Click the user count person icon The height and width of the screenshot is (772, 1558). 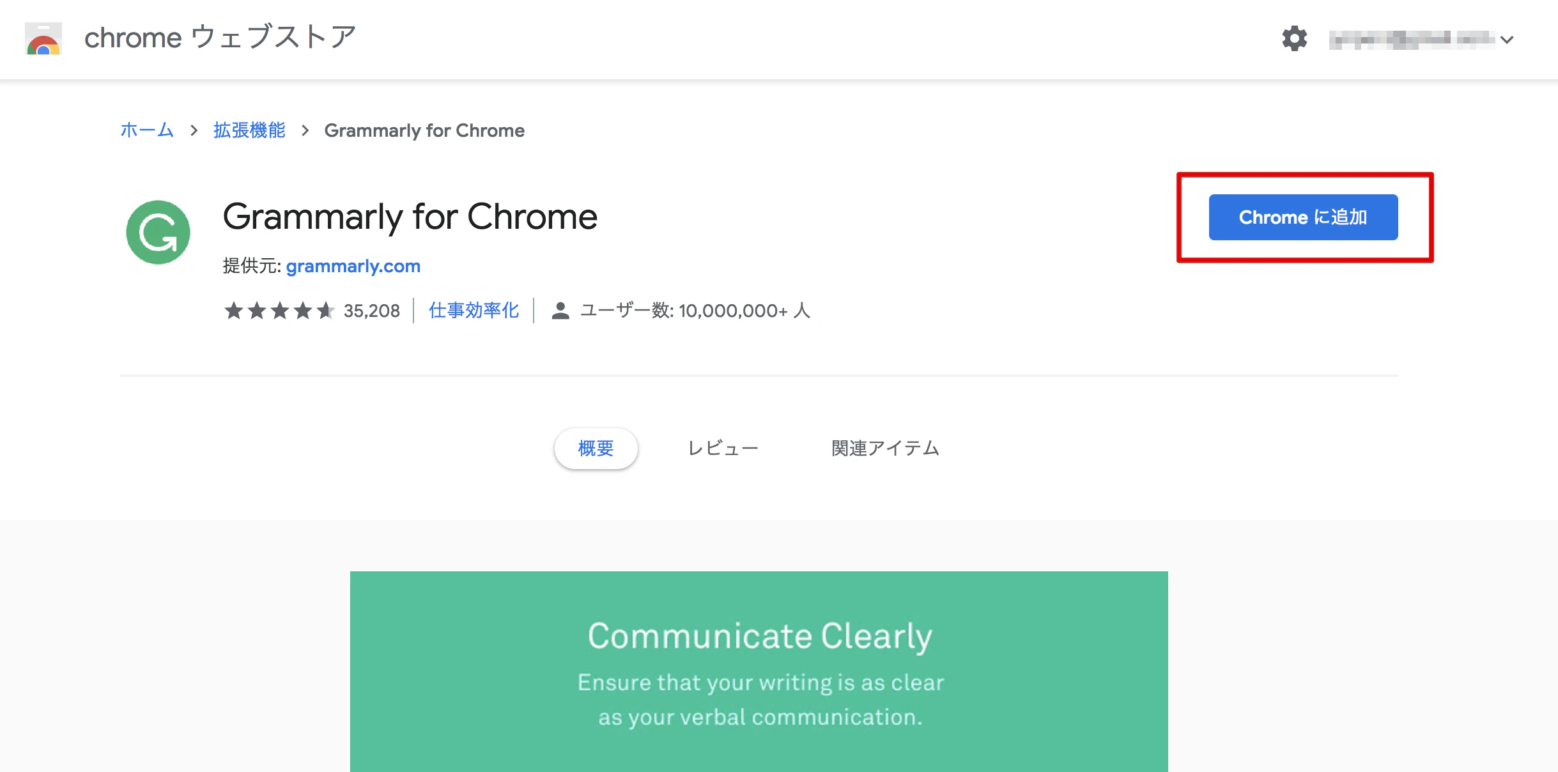(560, 311)
